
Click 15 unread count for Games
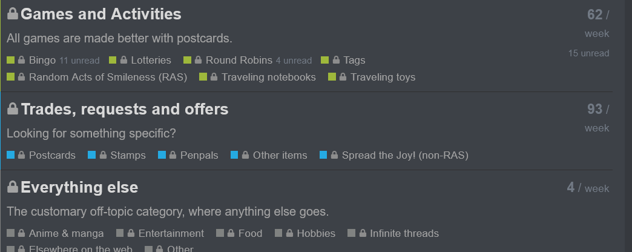(588, 53)
